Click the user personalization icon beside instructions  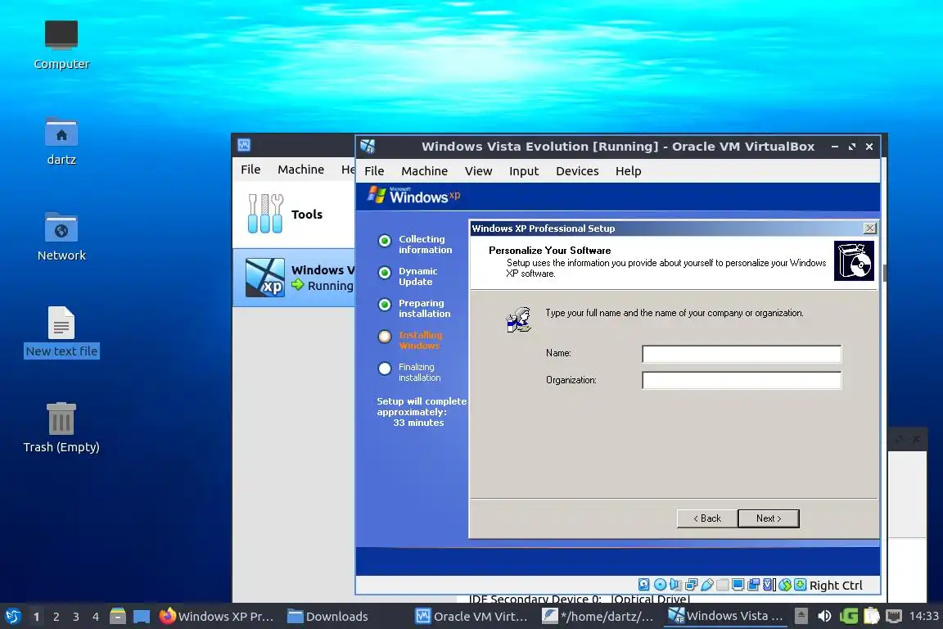point(518,319)
